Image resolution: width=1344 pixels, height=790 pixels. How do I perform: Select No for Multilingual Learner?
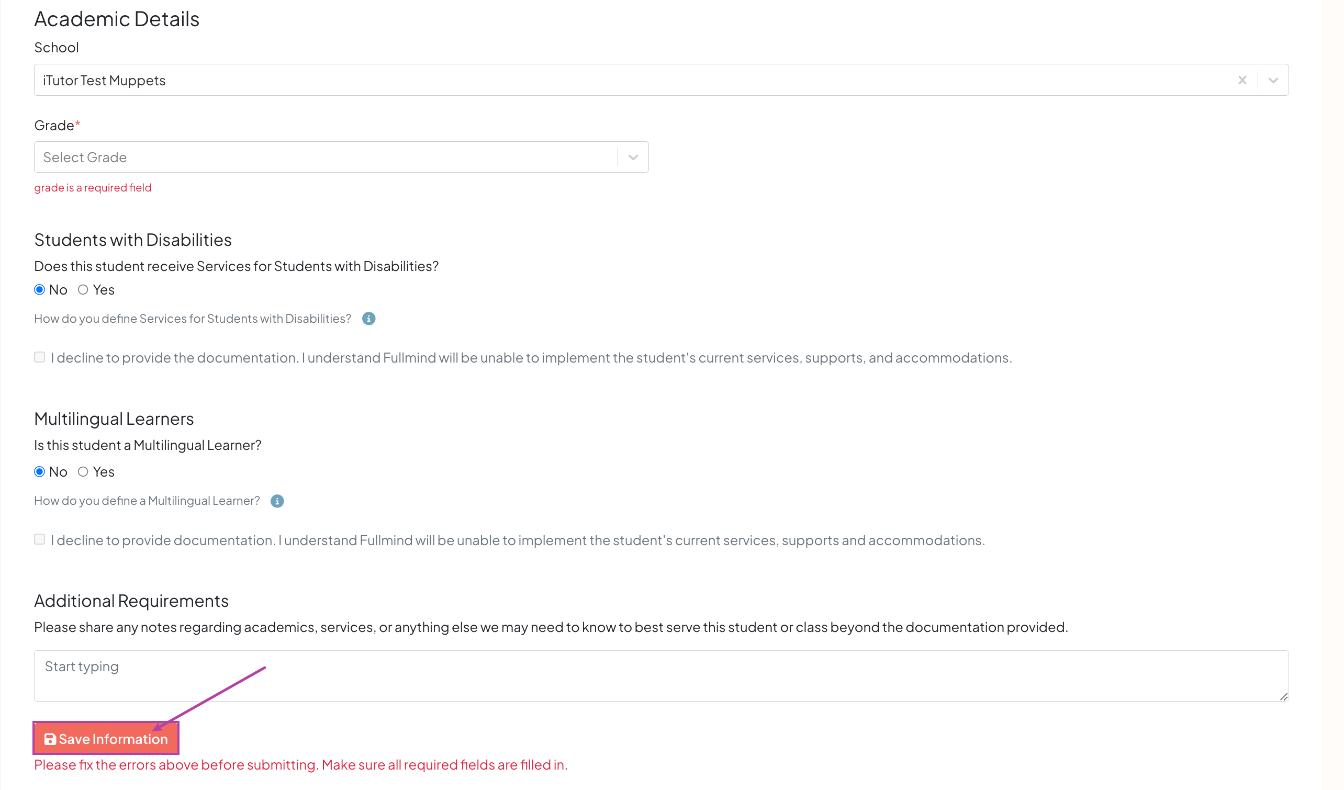39,472
